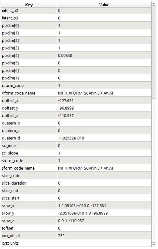Click the vertical scrollbar thumb
This screenshot has width=158, height=249.
click(154, 52)
